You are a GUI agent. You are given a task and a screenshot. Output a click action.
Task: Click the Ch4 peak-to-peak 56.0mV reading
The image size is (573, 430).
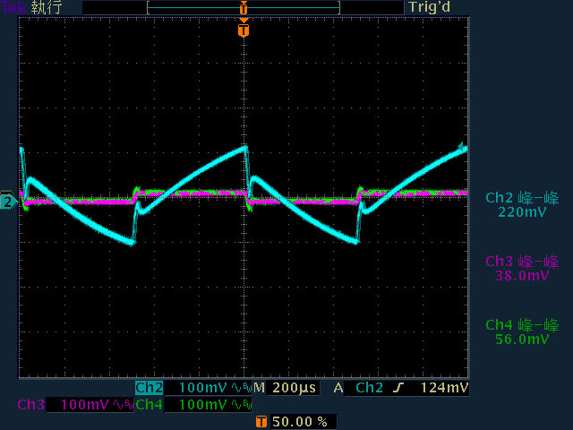522,332
